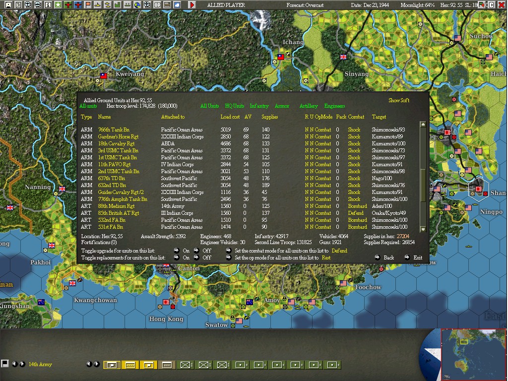Image resolution: width=508 pixels, height=381 pixels.
Task: Filter list to Infantry
Action: pyautogui.click(x=259, y=106)
